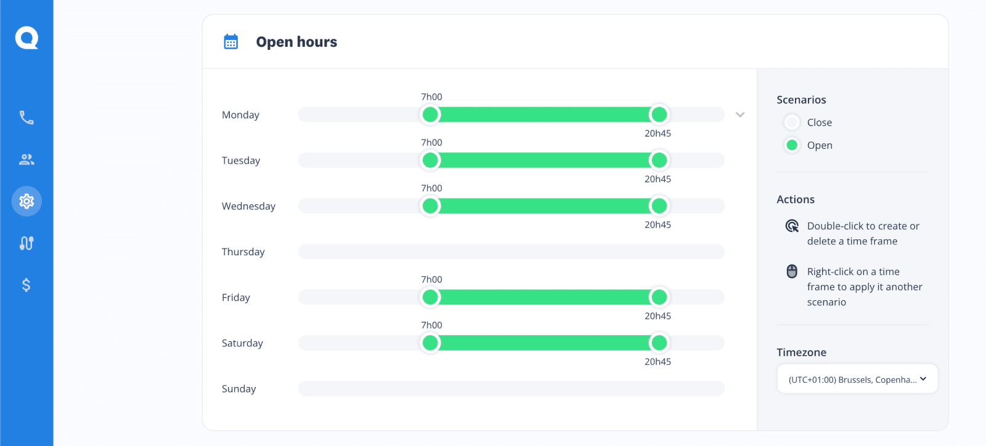This screenshot has width=986, height=446.
Task: Click the app logo in sidebar
Action: point(26,38)
